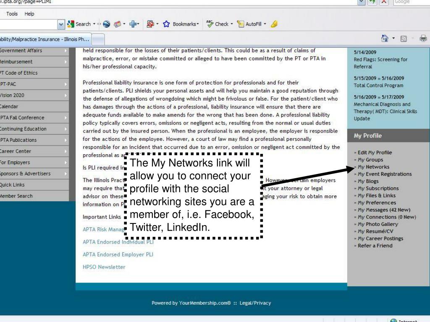Click the yellow highlighter icon
The width and height of the screenshot is (430, 322).
click(274, 24)
